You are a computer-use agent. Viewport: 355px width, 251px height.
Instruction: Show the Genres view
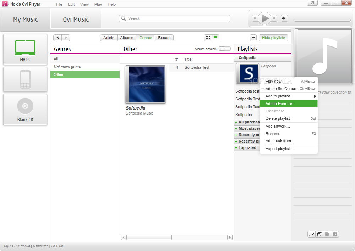[x=146, y=38]
